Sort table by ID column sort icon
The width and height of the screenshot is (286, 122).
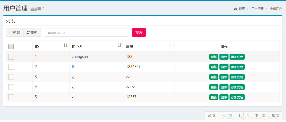(66, 45)
